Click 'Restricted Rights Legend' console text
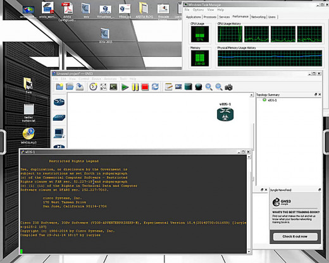The width and height of the screenshot is (329, 263). (x=74, y=161)
